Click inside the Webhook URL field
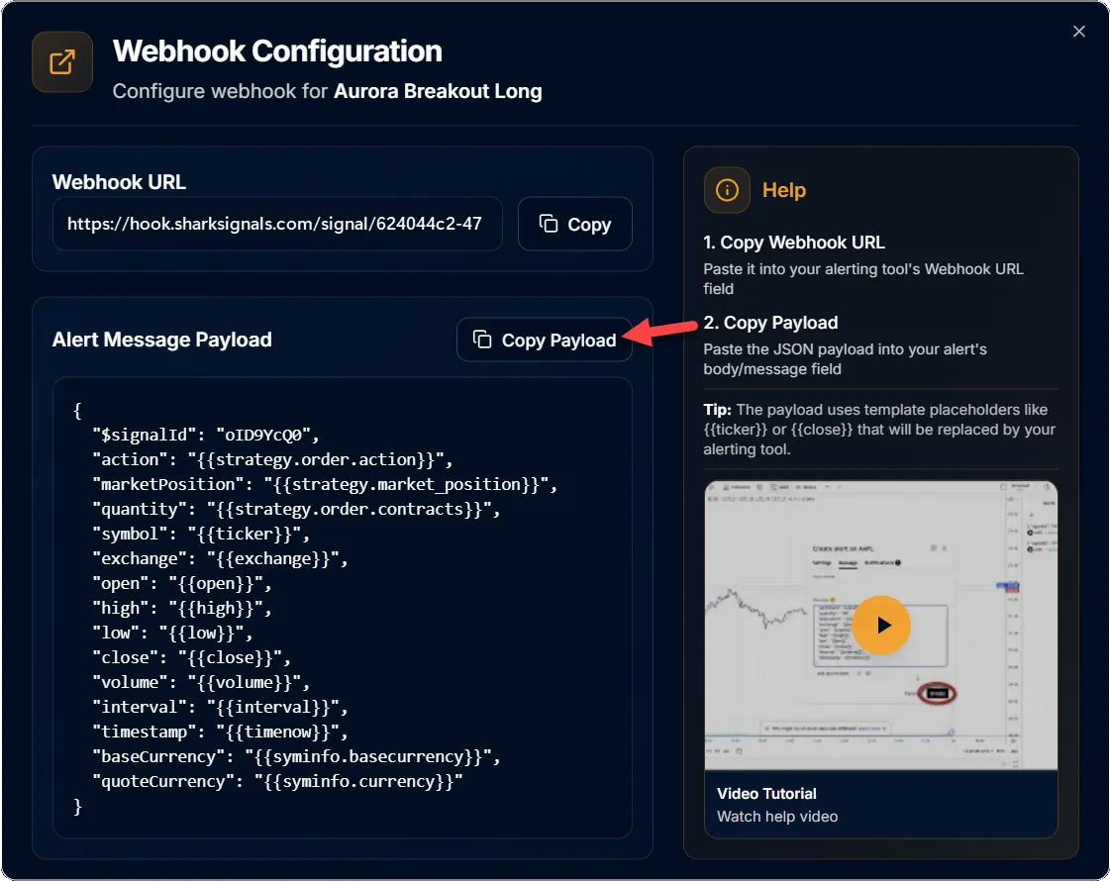Image resolution: width=1110 pixels, height=881 pixels. point(277,224)
